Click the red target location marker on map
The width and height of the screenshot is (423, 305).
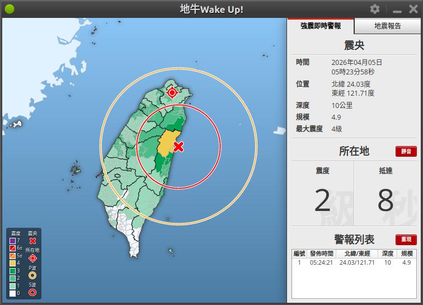pos(172,92)
